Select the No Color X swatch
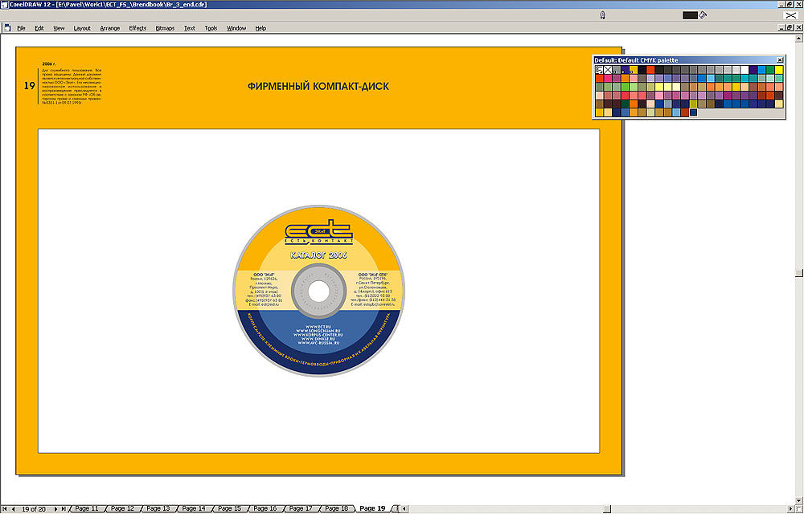This screenshot has height=514, width=804. (608, 70)
